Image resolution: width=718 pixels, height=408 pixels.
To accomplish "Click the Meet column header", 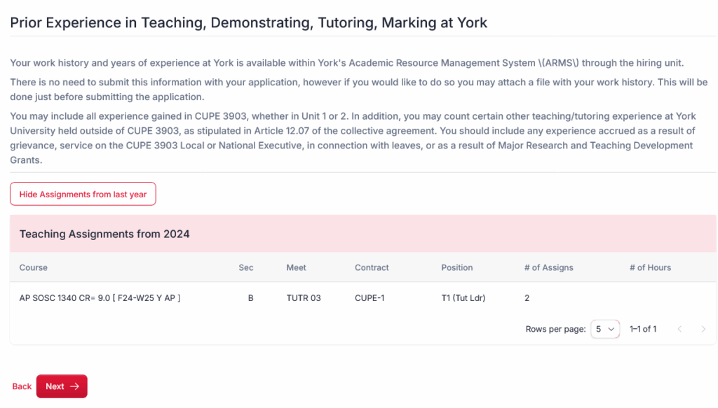I will 296,267.
